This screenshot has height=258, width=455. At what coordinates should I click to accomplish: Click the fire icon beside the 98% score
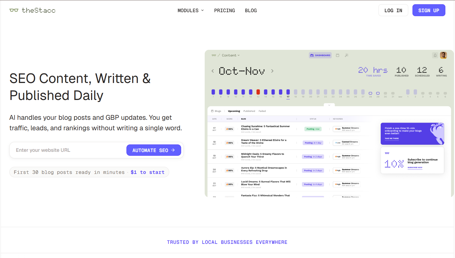point(227,129)
